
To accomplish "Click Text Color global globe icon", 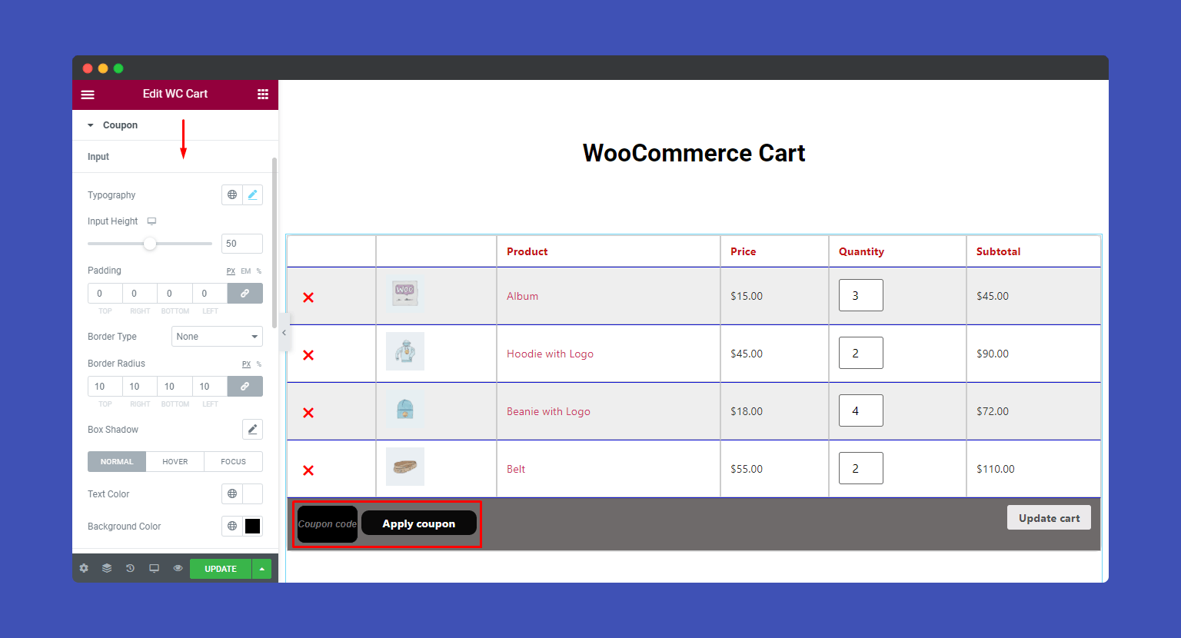I will (232, 493).
